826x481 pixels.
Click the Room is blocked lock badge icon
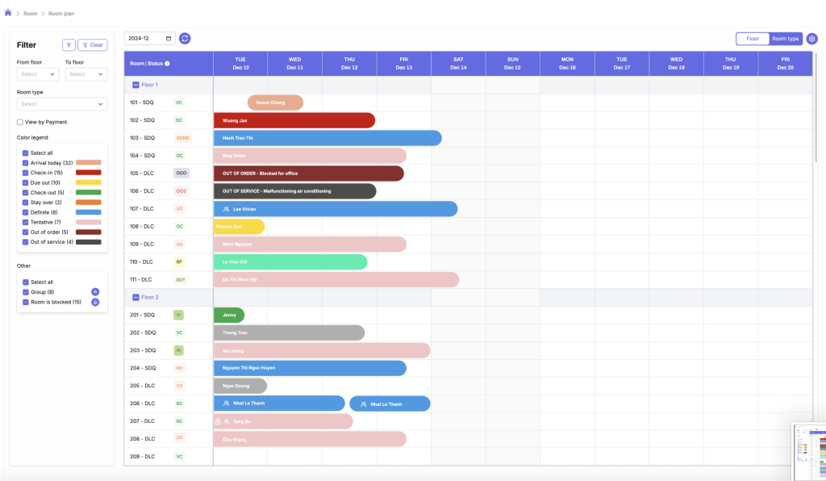pos(95,303)
